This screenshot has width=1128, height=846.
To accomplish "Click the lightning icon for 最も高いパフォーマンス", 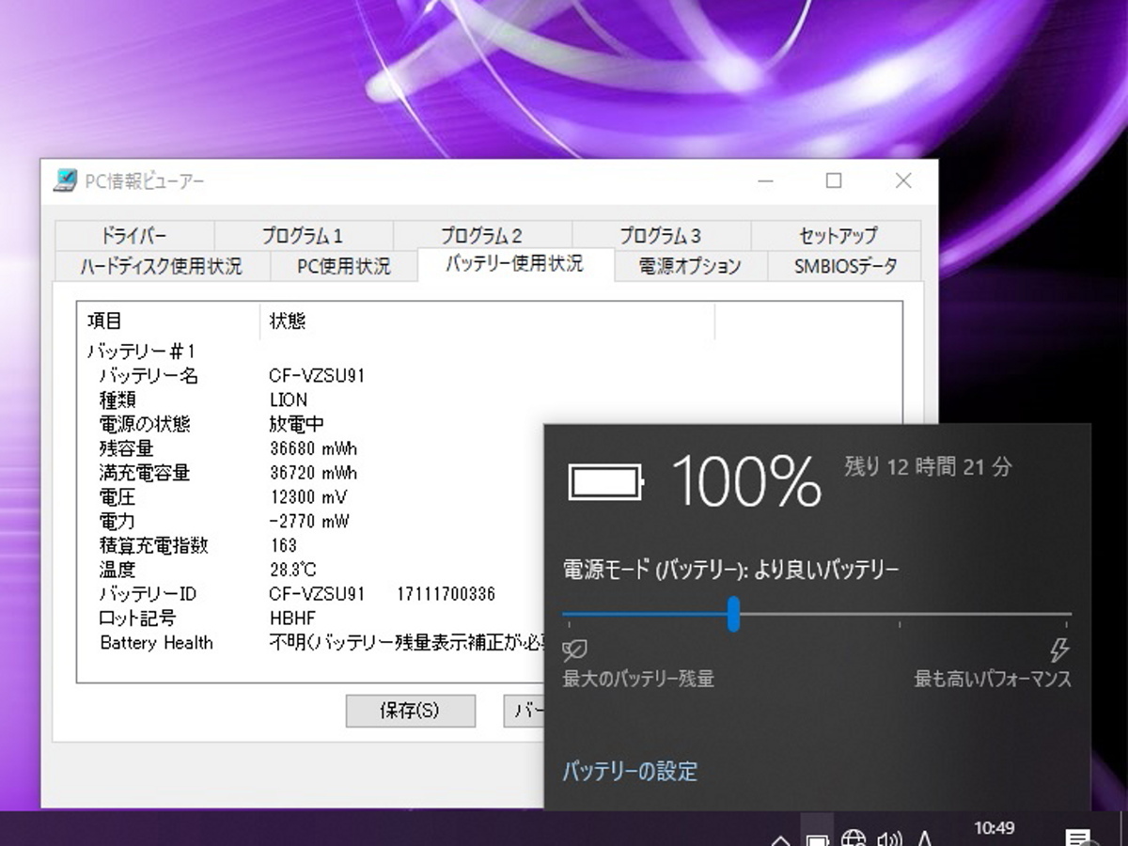I will point(1059,650).
